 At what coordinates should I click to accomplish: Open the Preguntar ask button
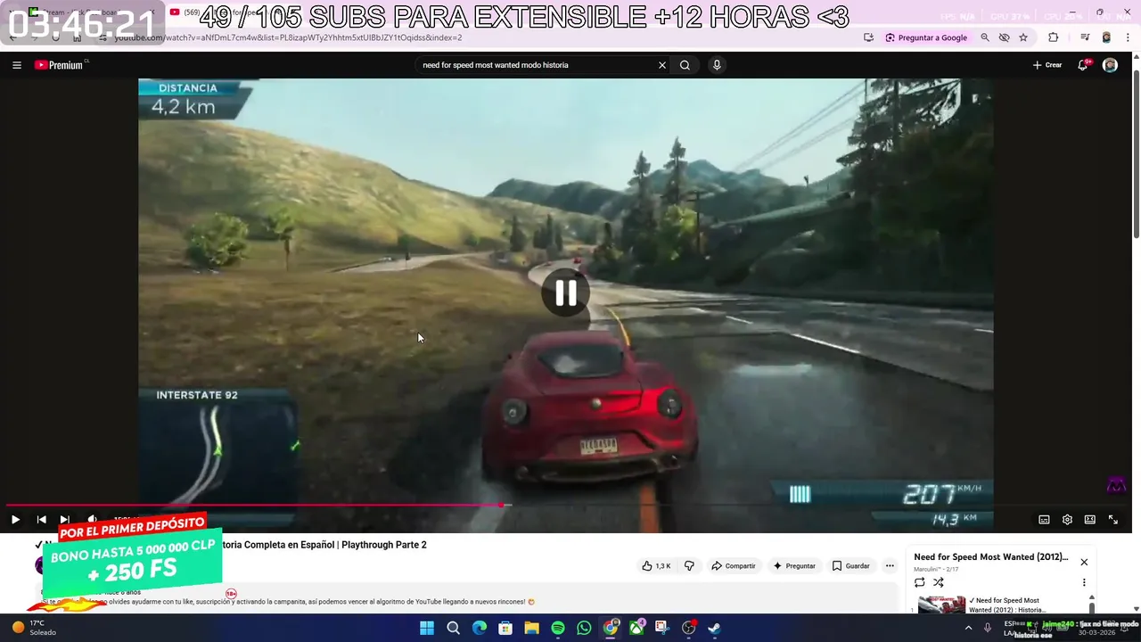click(x=794, y=566)
